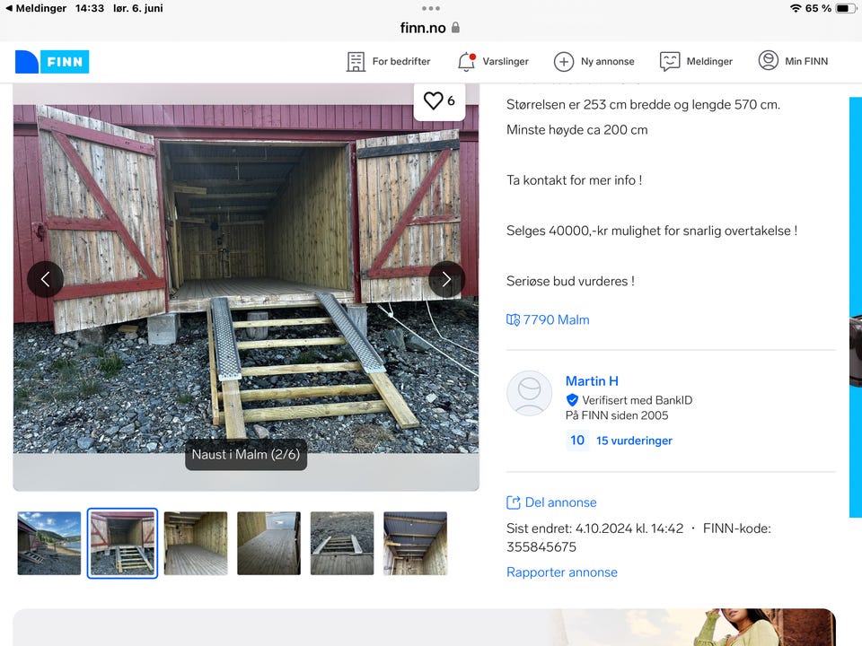Select third thumbnail of boathouse interior

(196, 544)
